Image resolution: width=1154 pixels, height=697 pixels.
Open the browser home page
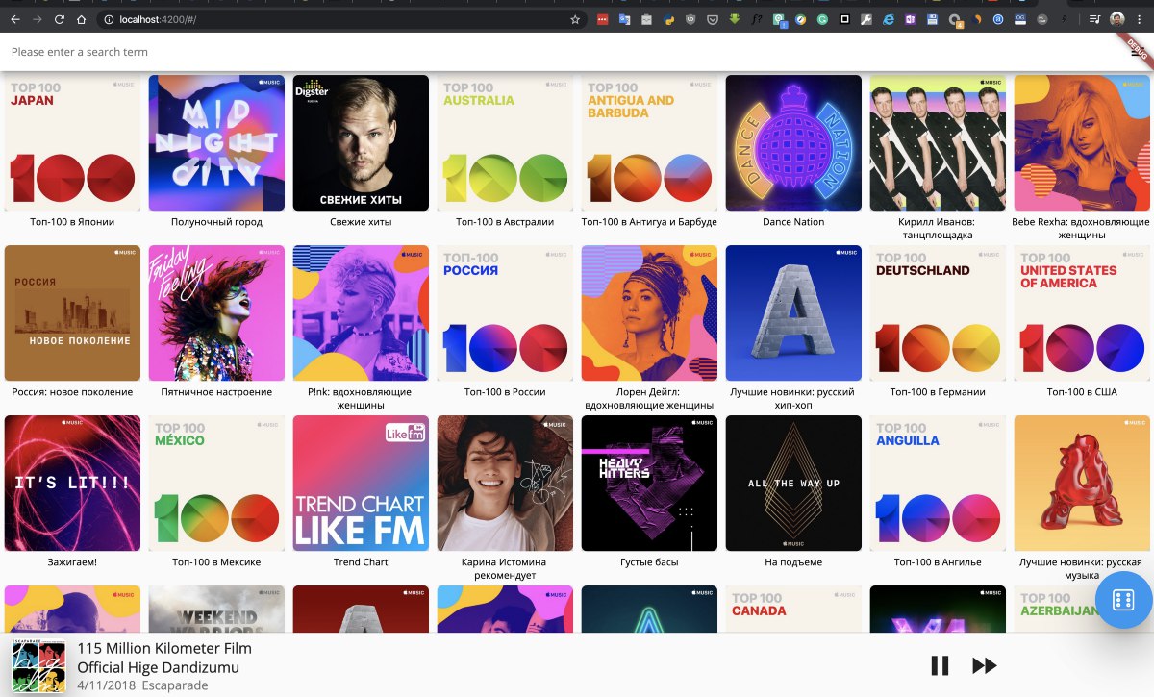coord(82,19)
